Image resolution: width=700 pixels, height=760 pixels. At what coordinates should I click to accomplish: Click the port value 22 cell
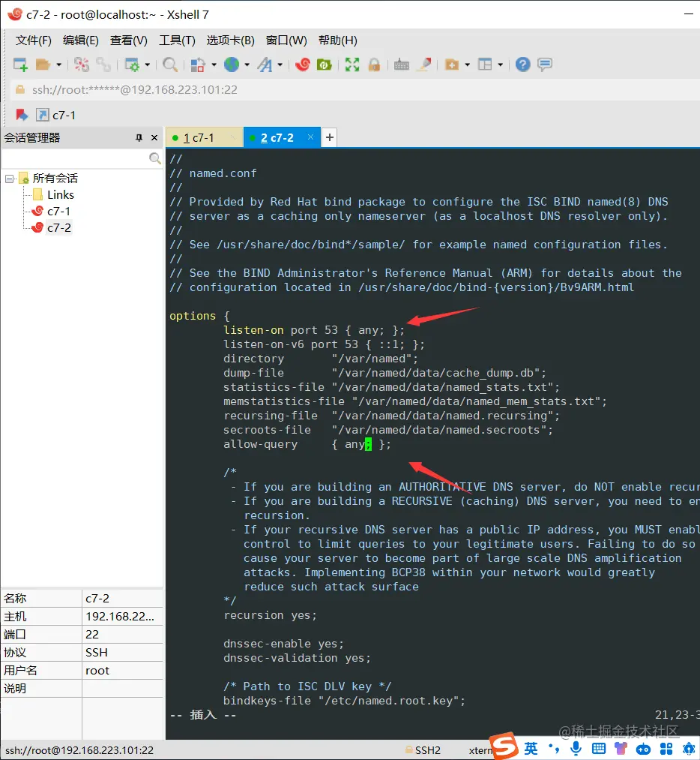(122, 635)
